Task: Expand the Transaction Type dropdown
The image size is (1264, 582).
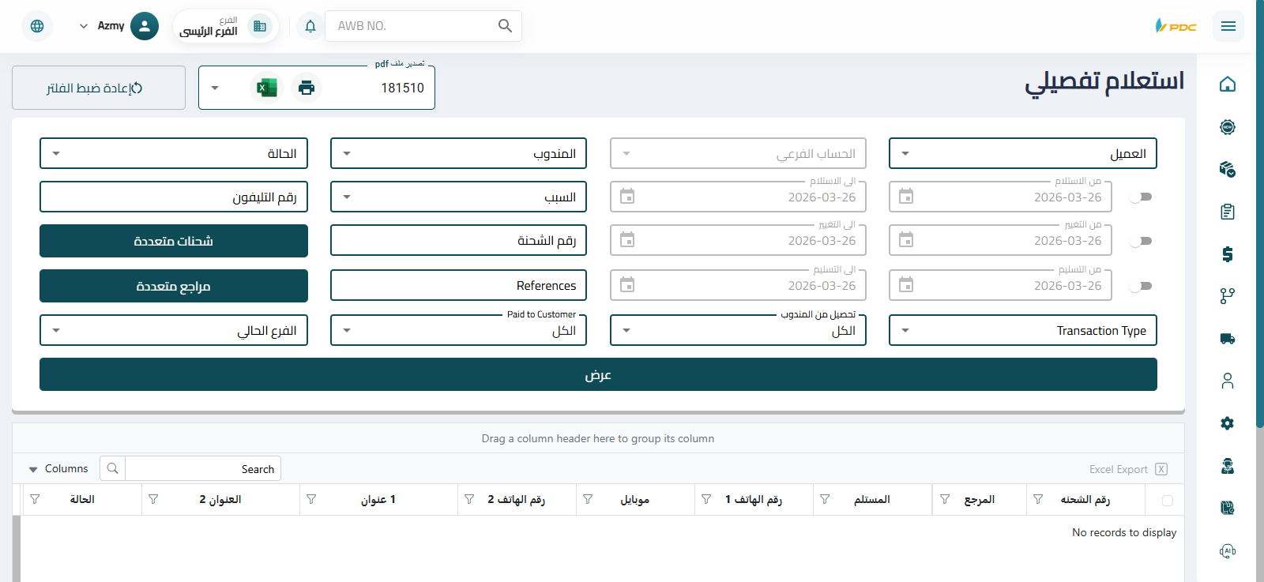Action: (1022, 330)
